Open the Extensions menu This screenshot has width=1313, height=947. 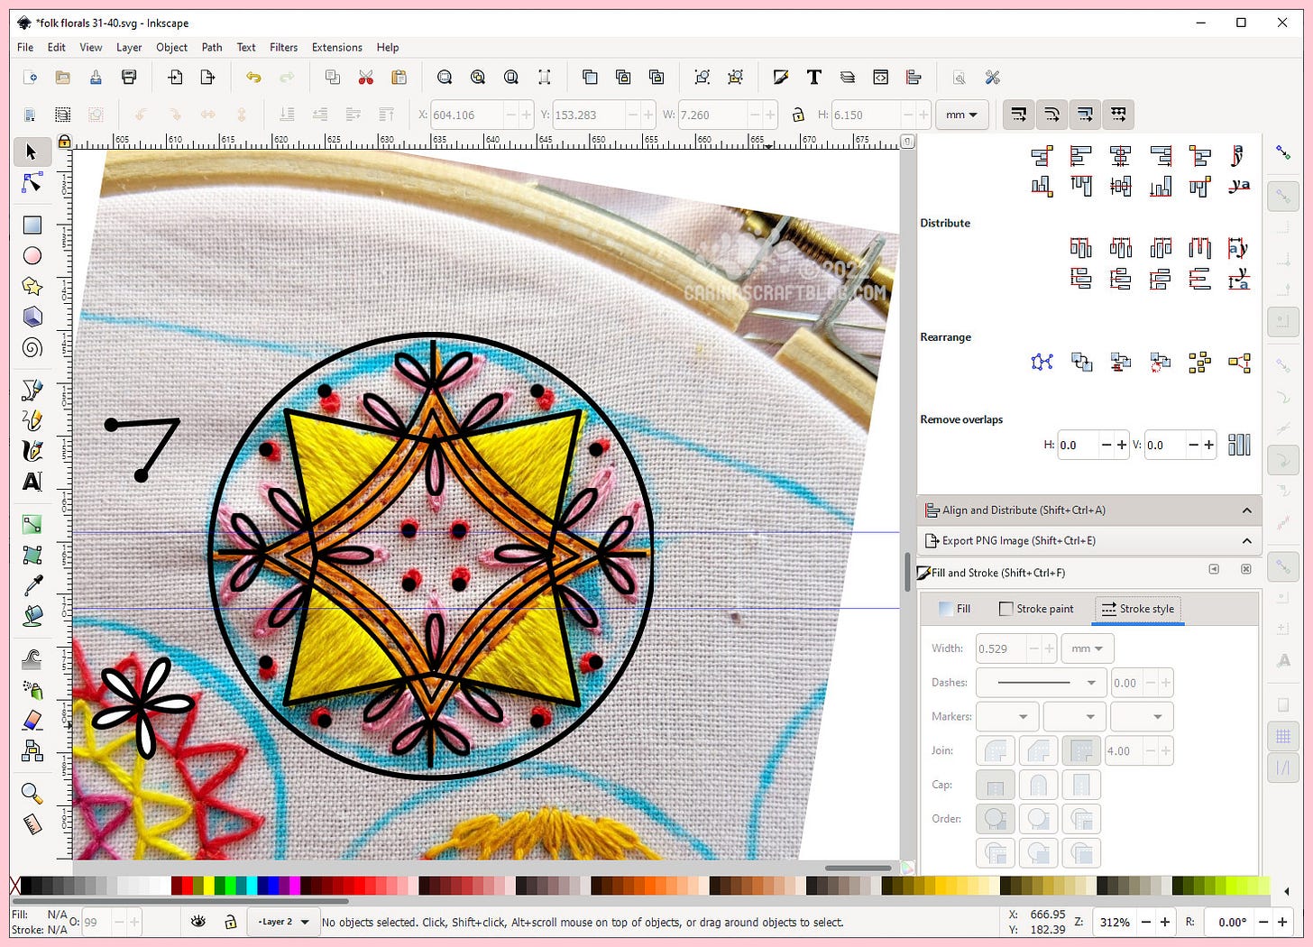(337, 47)
